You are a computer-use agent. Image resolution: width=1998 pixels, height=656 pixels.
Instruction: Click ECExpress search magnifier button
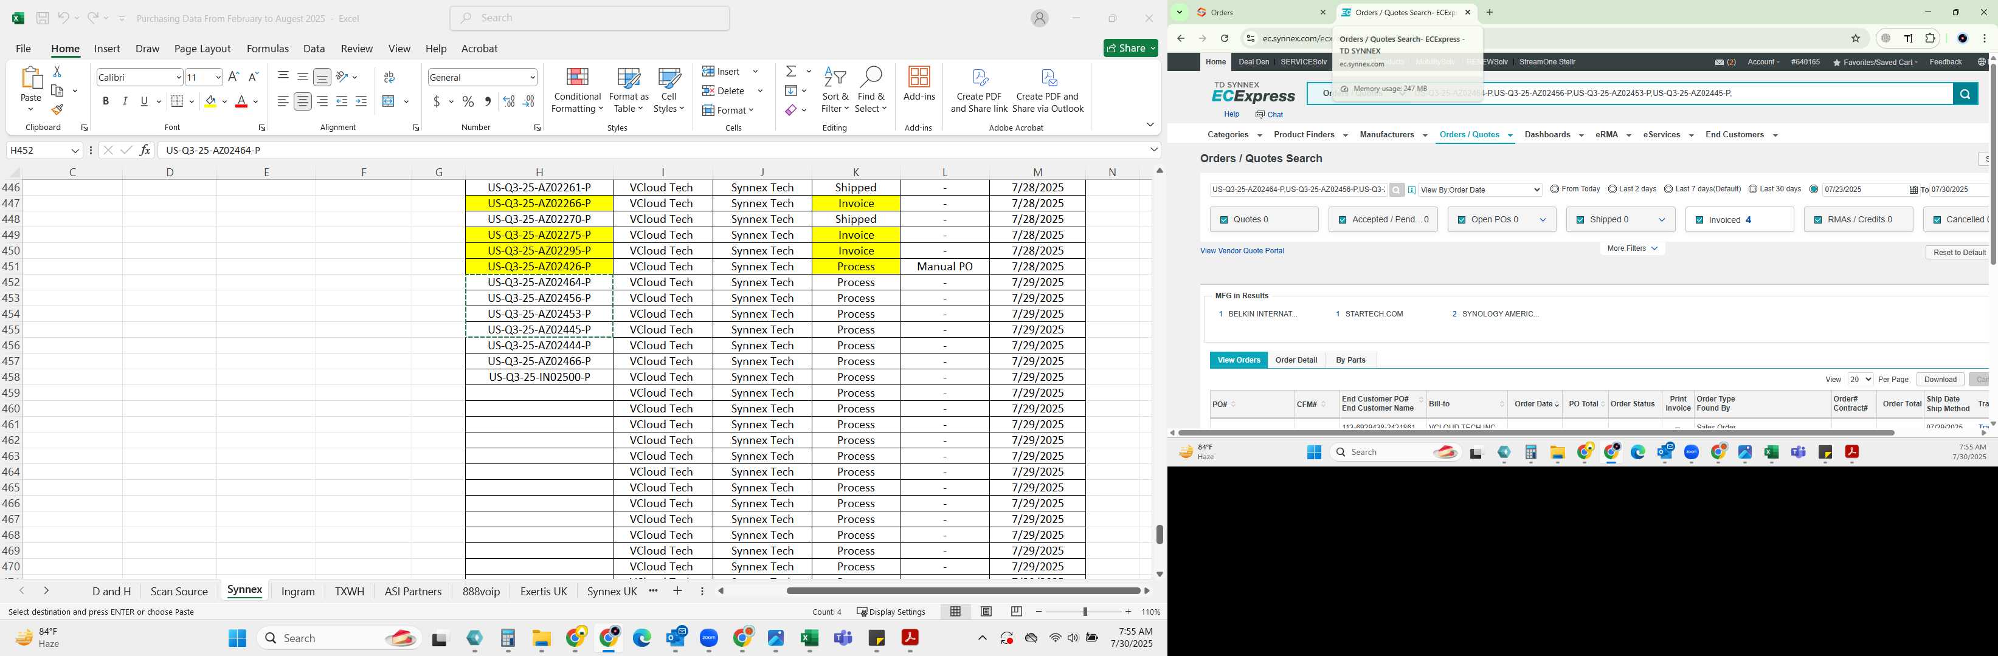click(1965, 94)
